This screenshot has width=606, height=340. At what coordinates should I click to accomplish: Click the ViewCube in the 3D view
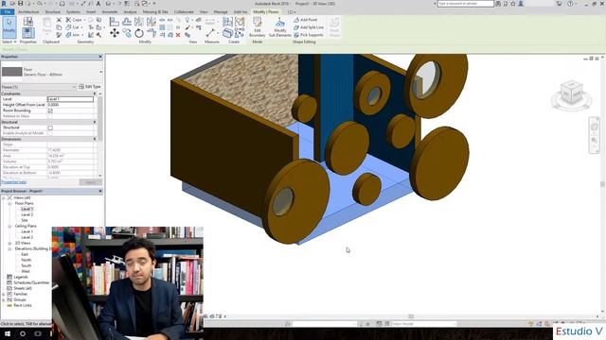(x=571, y=93)
